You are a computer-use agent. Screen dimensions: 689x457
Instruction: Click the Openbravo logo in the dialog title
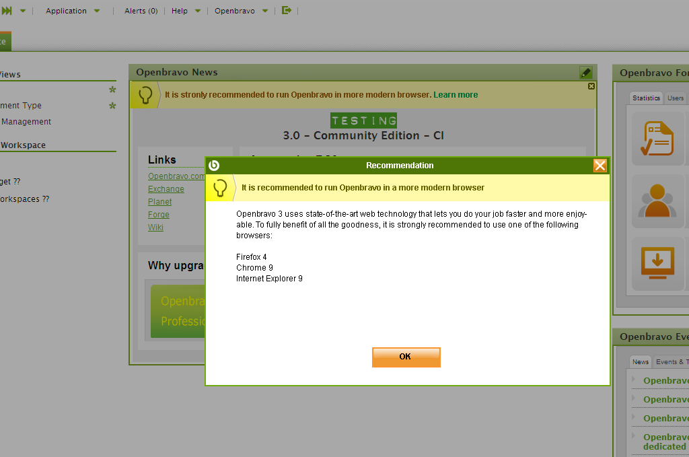[214, 165]
